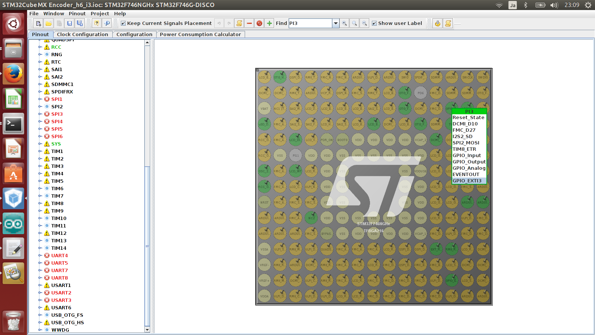Open the Find pin dropdown arrow
This screenshot has height=335, width=595.
click(336, 23)
